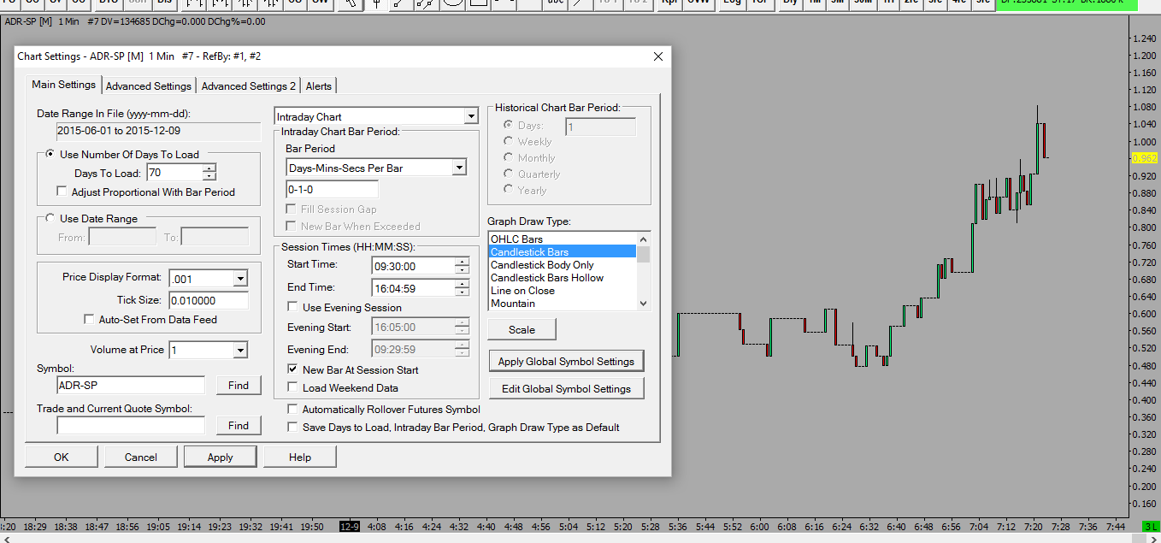The width and height of the screenshot is (1161, 543).
Task: Focus the Days To Load field
Action: tap(174, 173)
